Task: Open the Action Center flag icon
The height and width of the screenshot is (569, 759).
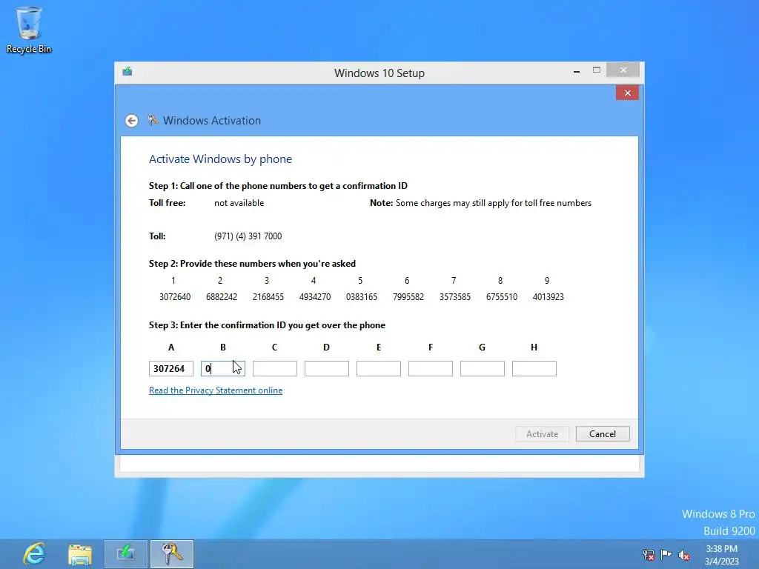Action: [666, 554]
